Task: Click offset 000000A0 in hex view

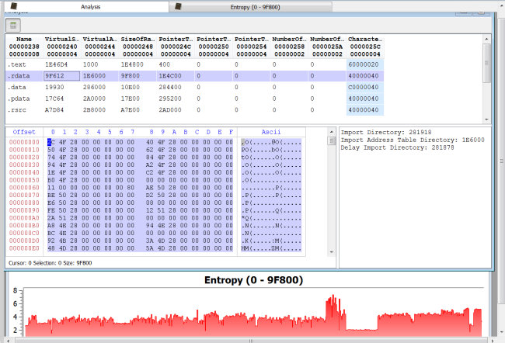Action: (24, 218)
